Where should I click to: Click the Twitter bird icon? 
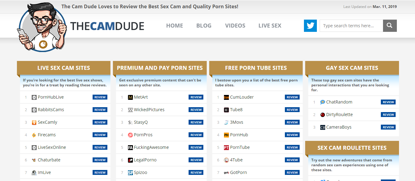click(x=310, y=26)
